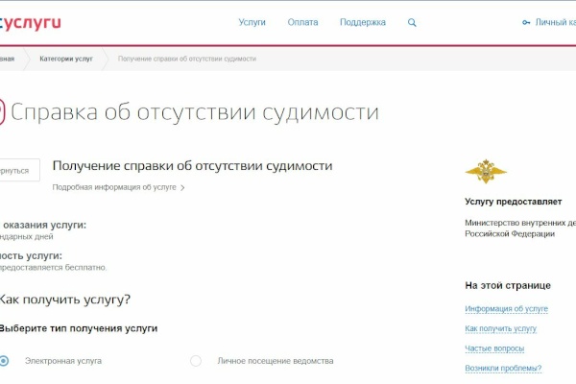
Task: Click предоставляется бесплатно text
Action: [53, 268]
